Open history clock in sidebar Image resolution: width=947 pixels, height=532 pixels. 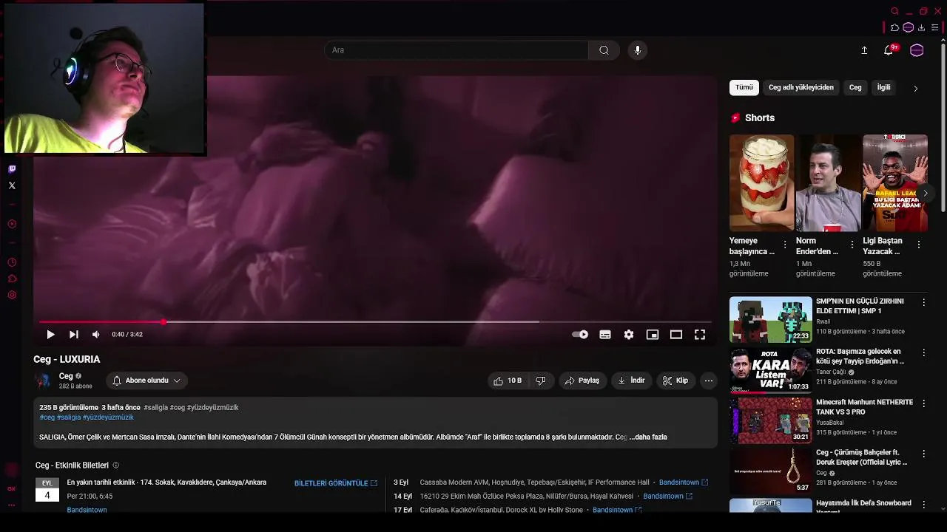[12, 262]
